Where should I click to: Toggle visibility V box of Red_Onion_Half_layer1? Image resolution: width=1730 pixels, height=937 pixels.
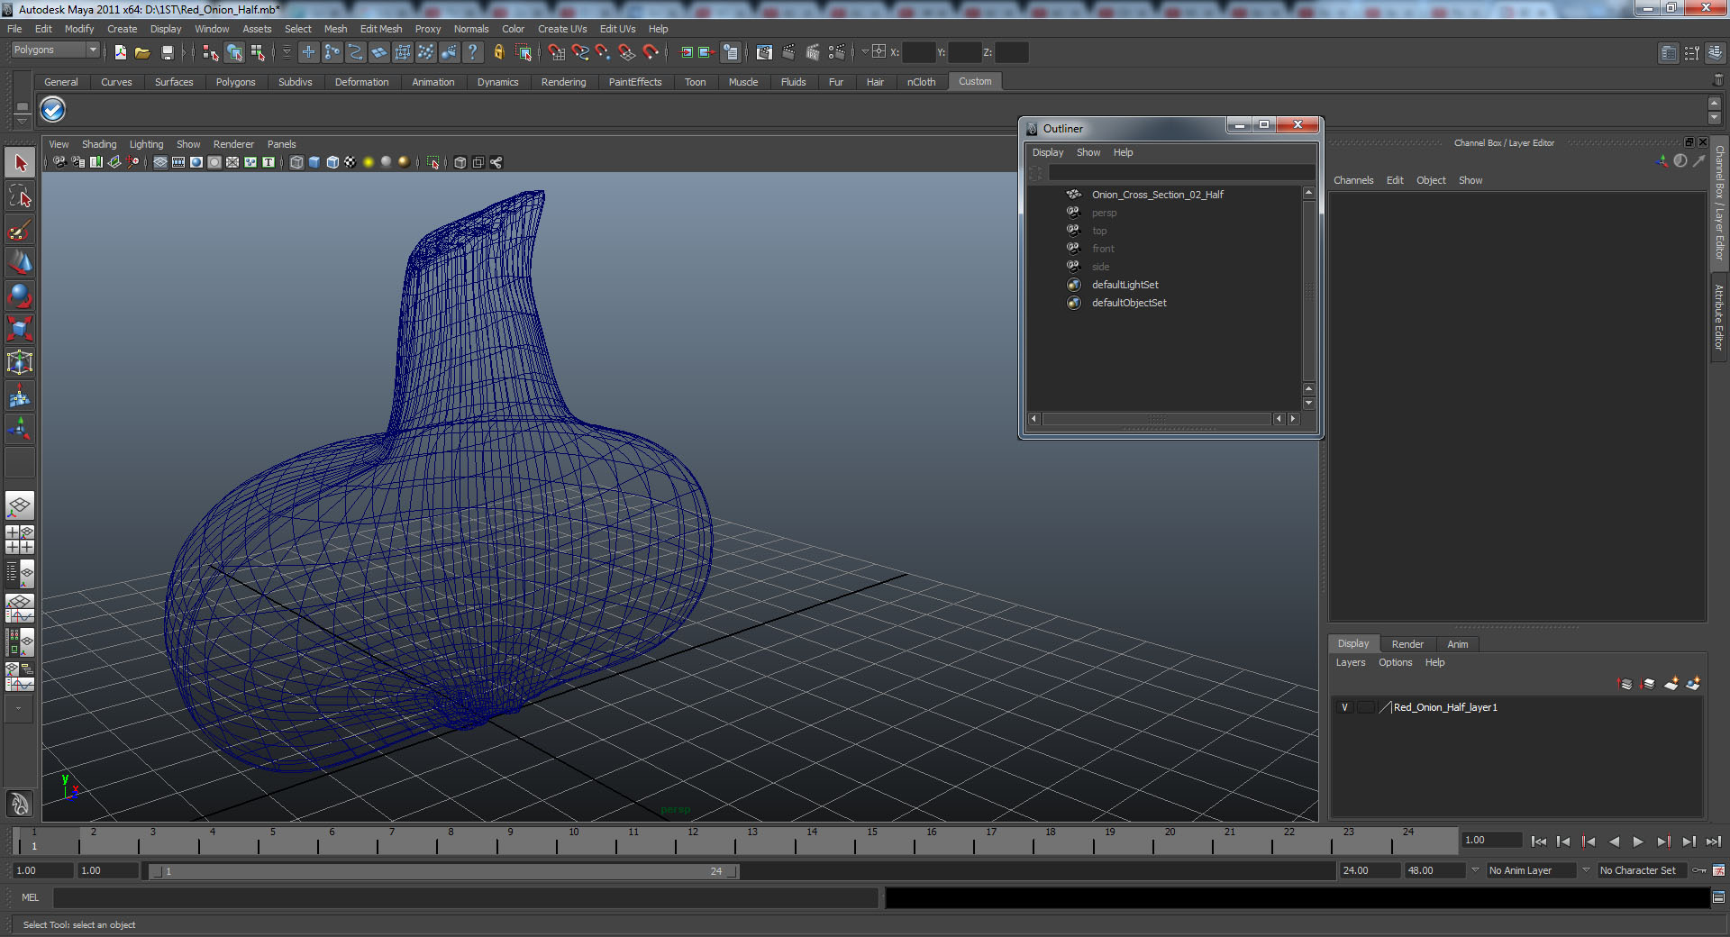pos(1345,707)
